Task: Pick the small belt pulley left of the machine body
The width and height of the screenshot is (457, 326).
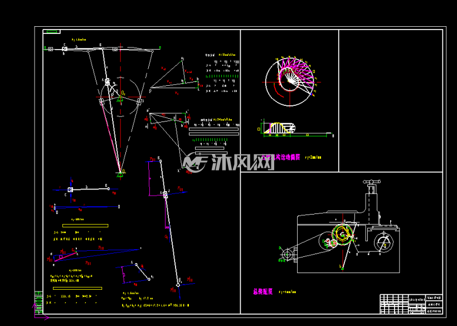Action: (x=287, y=254)
